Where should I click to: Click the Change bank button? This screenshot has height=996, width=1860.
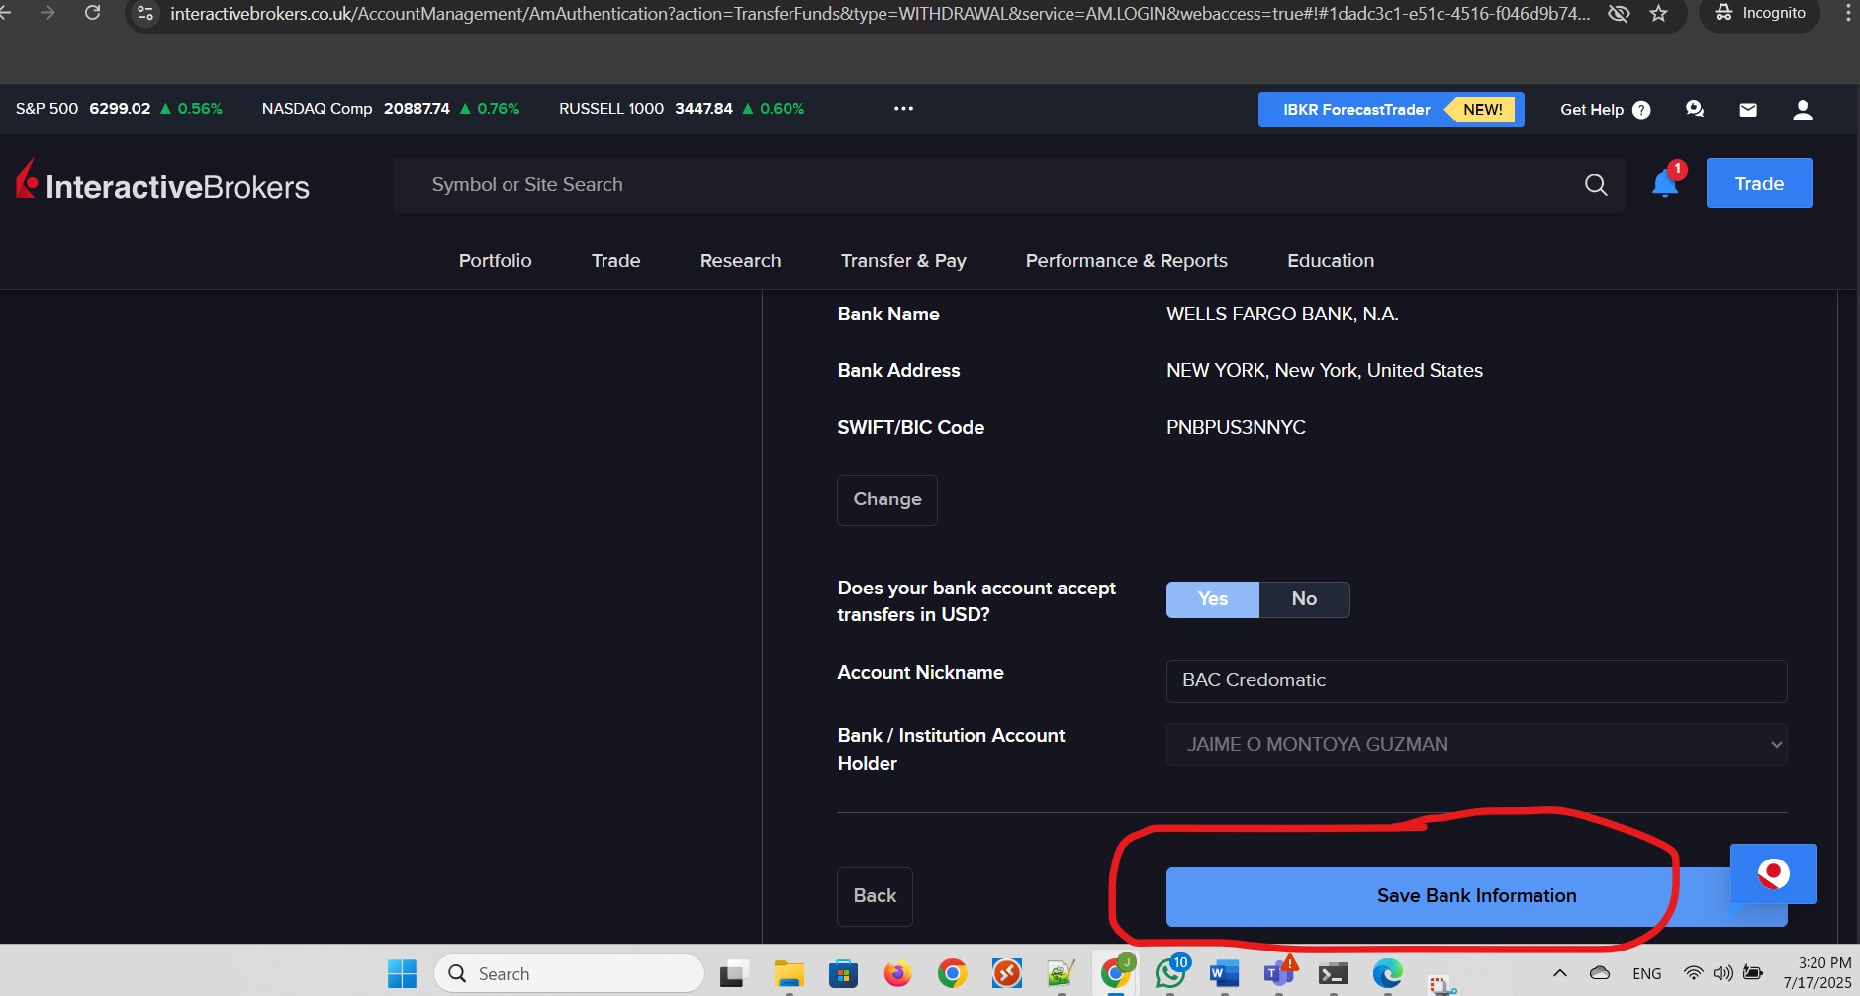(886, 499)
